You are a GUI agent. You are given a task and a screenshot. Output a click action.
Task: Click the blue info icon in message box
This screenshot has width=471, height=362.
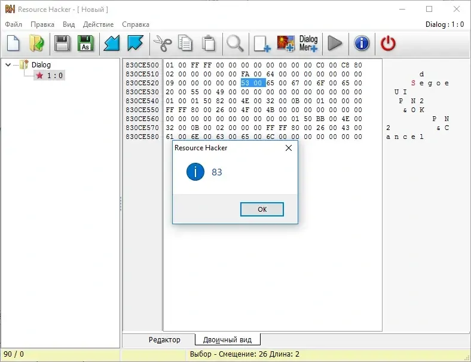click(x=195, y=172)
